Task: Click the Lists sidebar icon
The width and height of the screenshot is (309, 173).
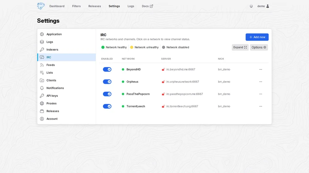Action: click(42, 73)
